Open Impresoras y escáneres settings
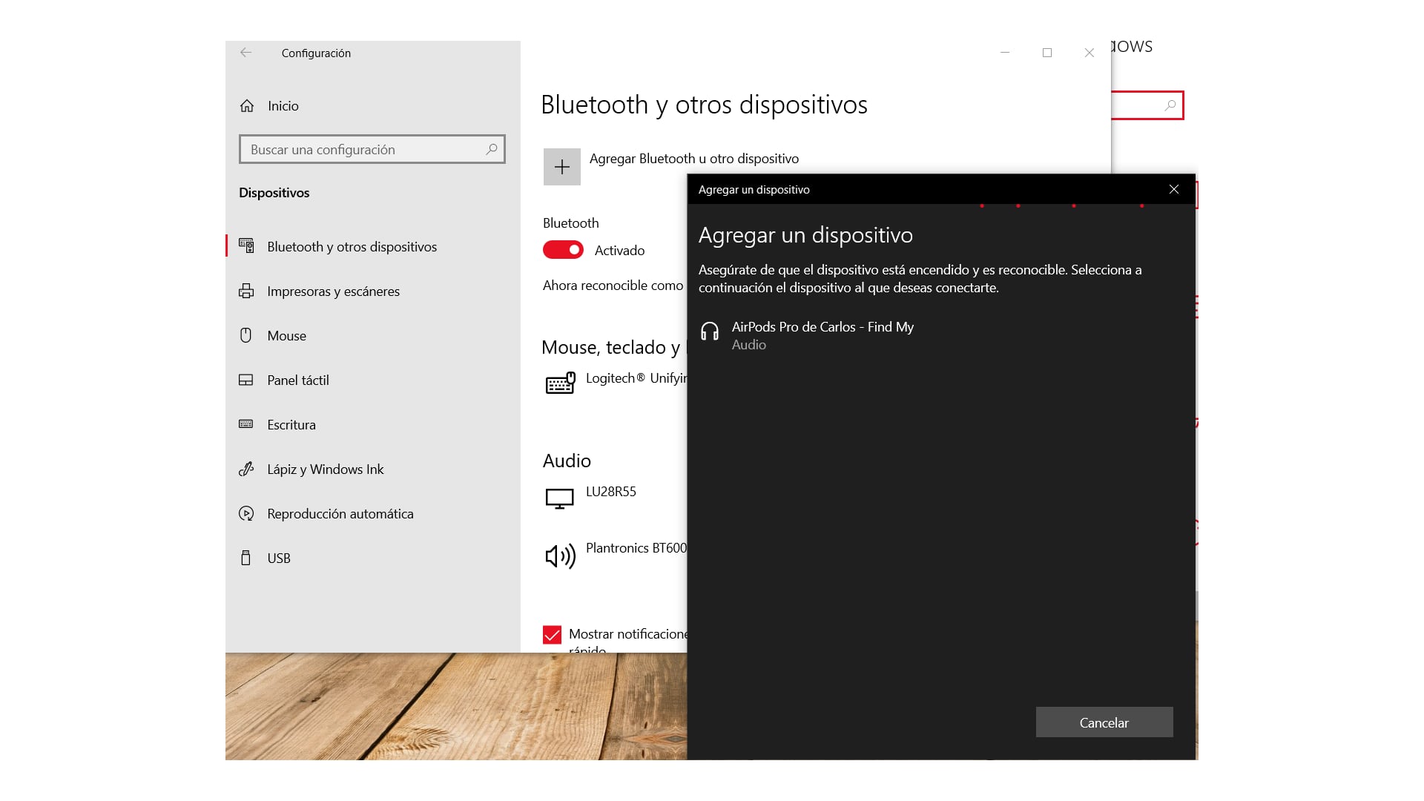Viewport: 1424px width, 801px height. click(373, 291)
